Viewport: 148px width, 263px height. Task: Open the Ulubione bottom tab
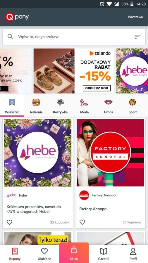(x=44, y=254)
